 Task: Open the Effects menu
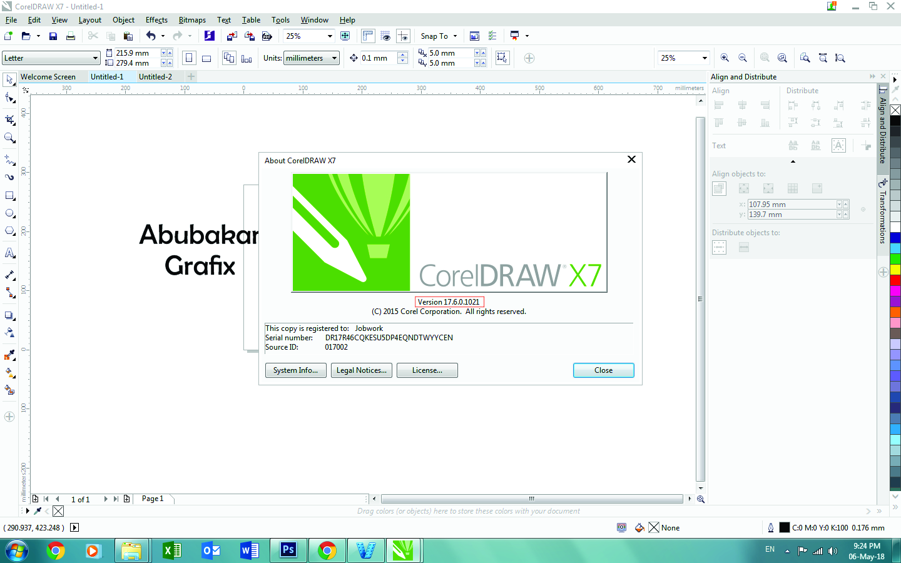(x=156, y=20)
